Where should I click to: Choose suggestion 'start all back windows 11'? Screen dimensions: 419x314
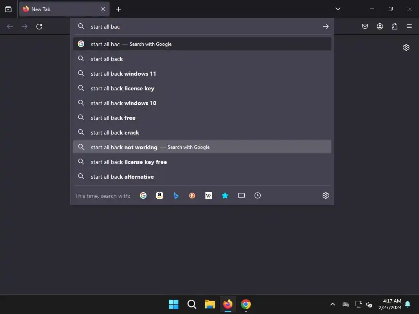(x=202, y=74)
